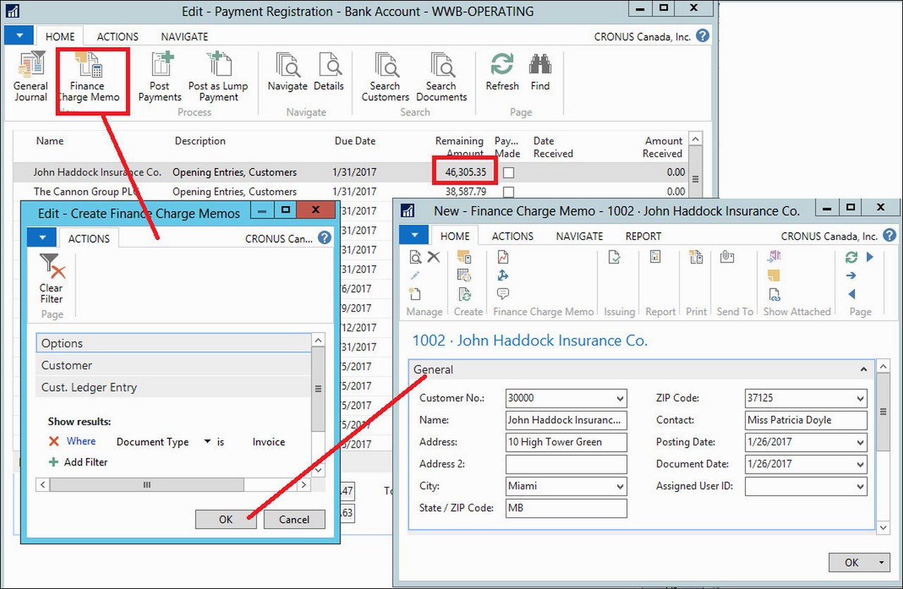Screen dimensions: 903x589
Task: Click the OneNote icon in Show Attached
Action: (773, 257)
